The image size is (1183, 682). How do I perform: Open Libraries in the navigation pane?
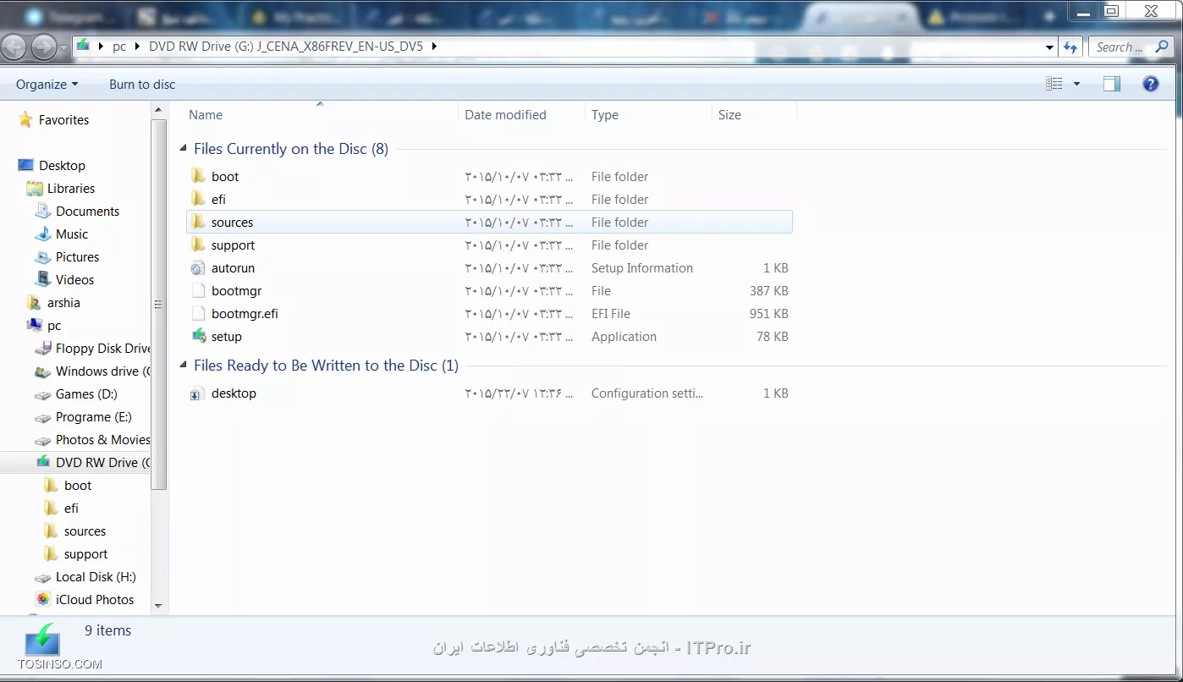(71, 189)
